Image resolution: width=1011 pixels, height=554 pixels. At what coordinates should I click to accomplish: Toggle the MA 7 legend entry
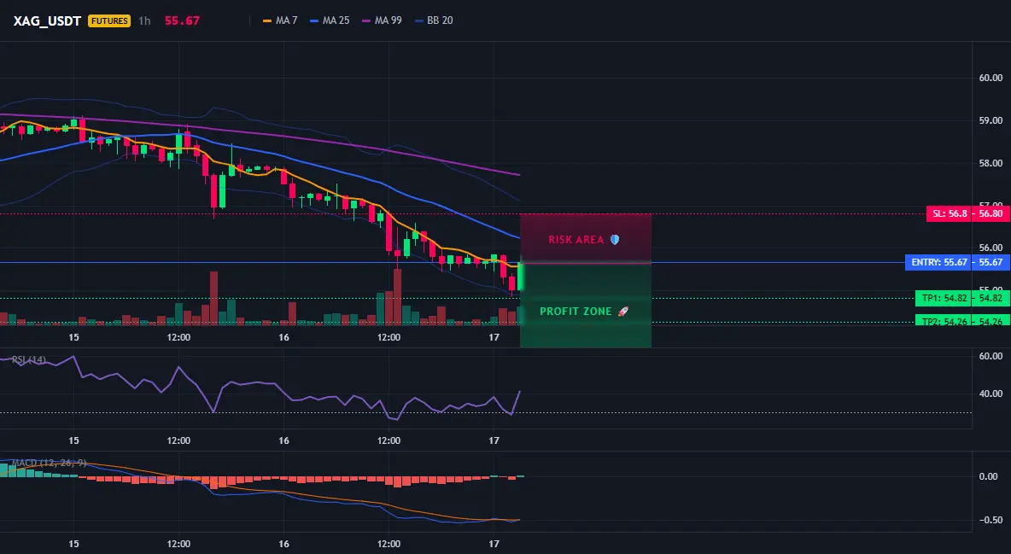[280, 20]
